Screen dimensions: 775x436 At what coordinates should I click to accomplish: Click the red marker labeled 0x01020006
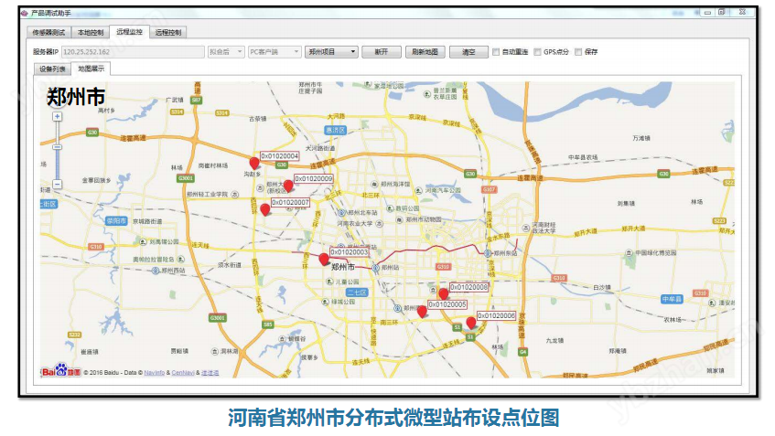pos(471,322)
